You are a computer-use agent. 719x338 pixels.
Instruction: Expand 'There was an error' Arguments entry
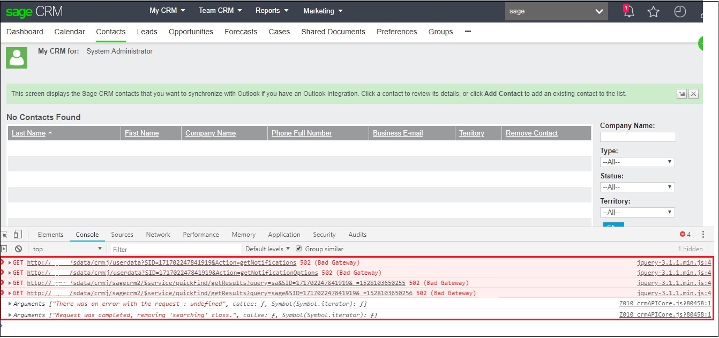click(x=10, y=304)
